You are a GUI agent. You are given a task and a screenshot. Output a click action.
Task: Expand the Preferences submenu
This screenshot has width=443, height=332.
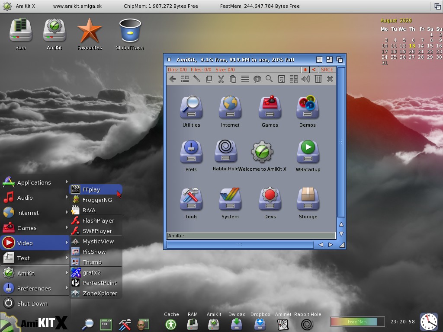[35, 288]
